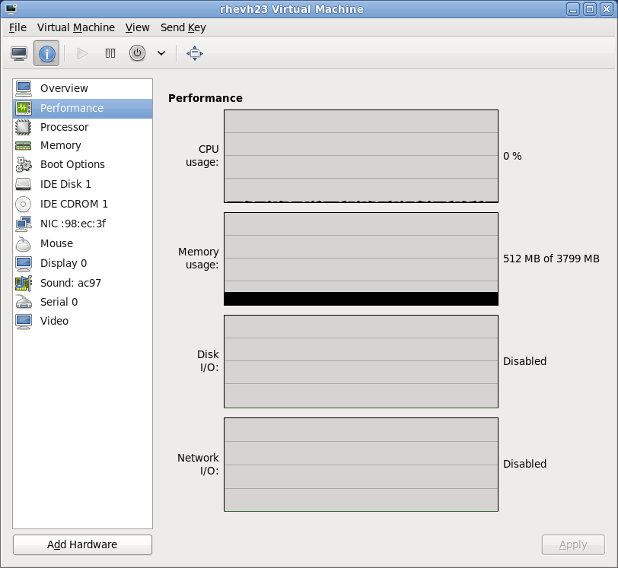Open the Boot Options gear entry
This screenshot has width=618, height=568.
[72, 164]
